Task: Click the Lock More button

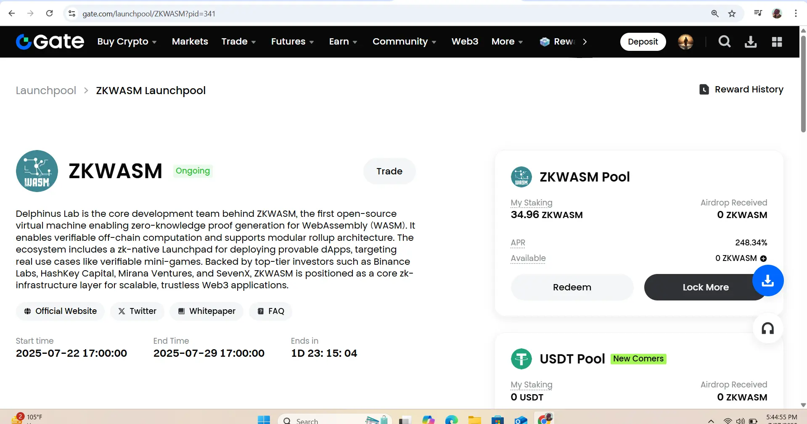Action: coord(705,287)
